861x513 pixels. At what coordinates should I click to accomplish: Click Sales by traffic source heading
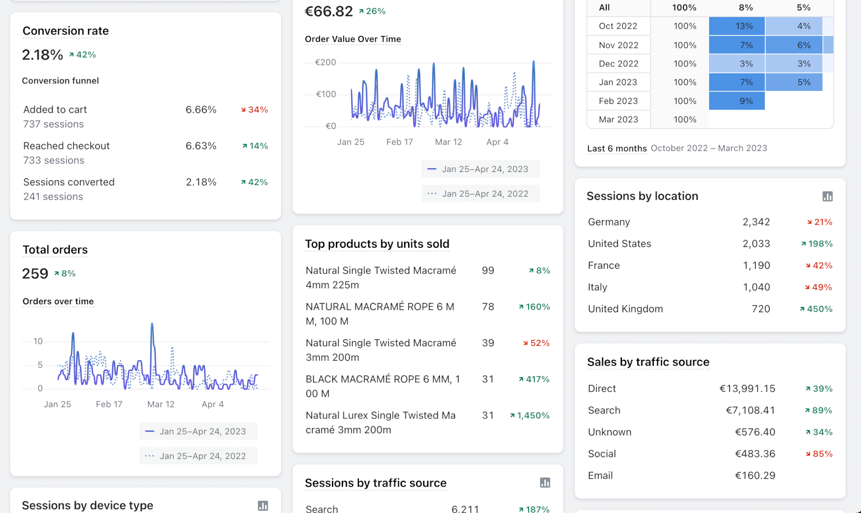click(x=648, y=362)
